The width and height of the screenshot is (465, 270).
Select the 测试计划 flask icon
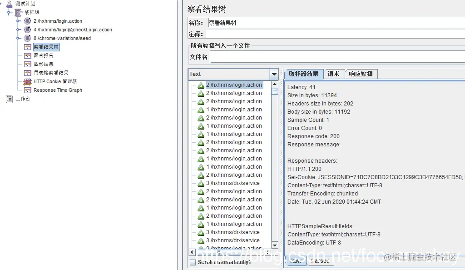pos(9,4)
